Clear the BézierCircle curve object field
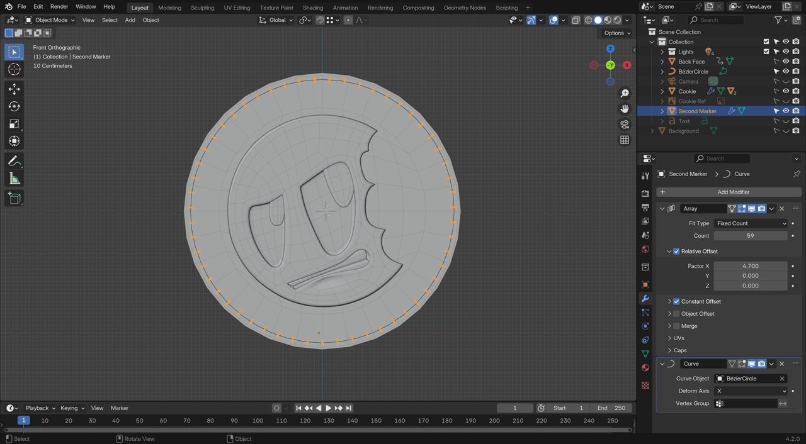Screen dimensions: 806x444 pyautogui.click(x=782, y=379)
